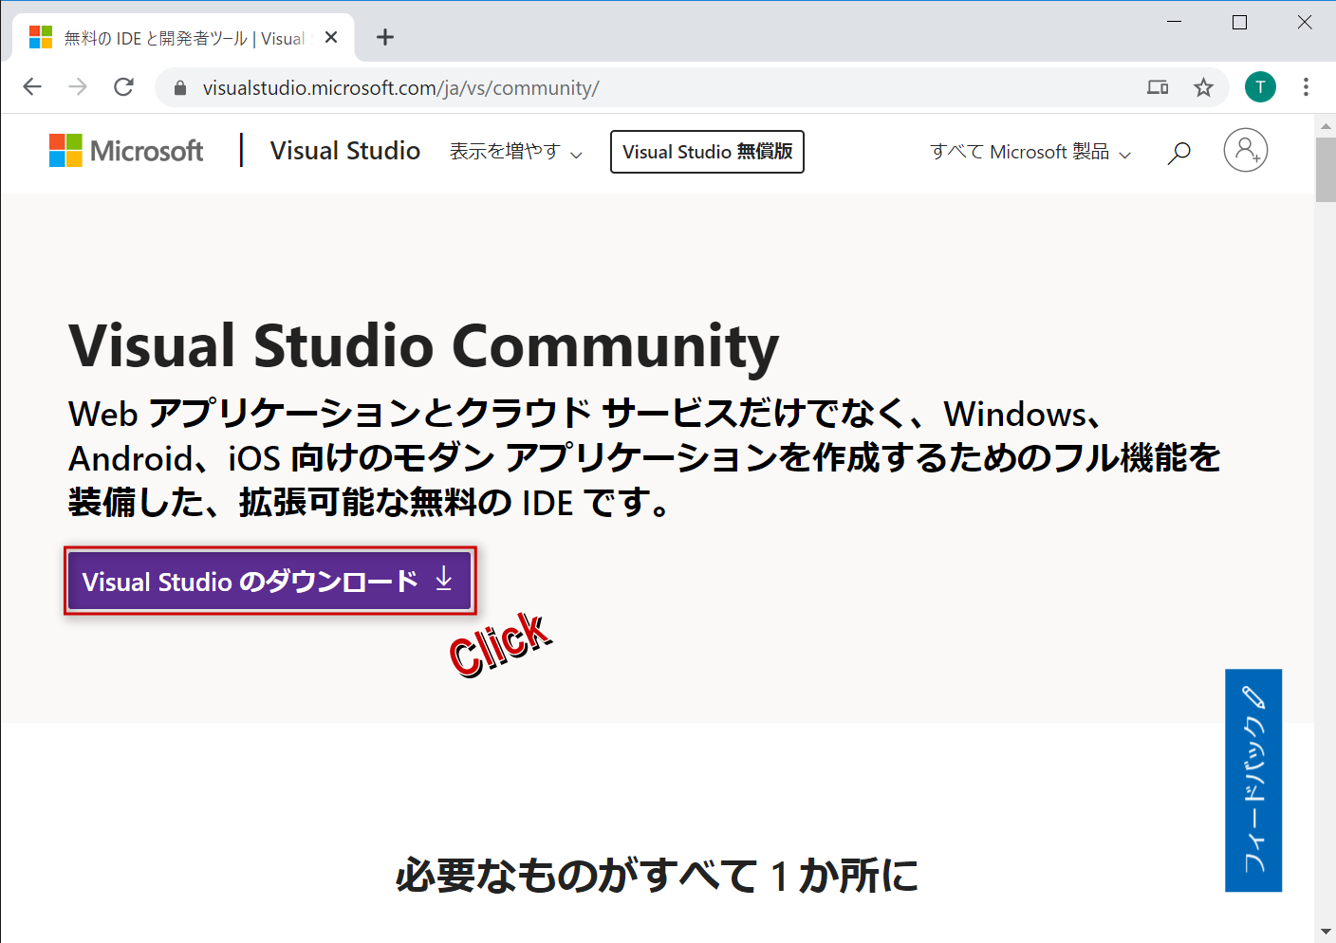Minimize the browser window
This screenshot has height=943, width=1336.
(1175, 22)
